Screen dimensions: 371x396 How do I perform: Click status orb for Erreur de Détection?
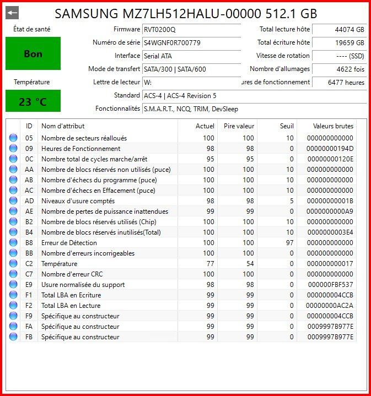click(13, 243)
